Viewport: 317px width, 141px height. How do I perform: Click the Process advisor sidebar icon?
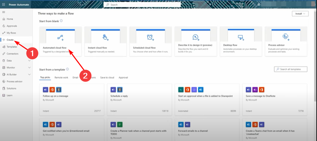pos(3,81)
